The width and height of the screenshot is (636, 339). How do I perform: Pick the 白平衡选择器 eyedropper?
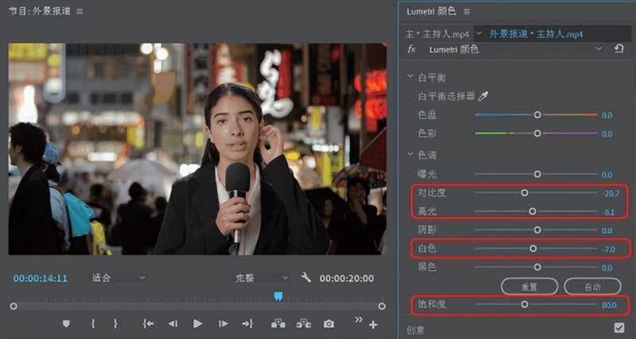pyautogui.click(x=483, y=96)
